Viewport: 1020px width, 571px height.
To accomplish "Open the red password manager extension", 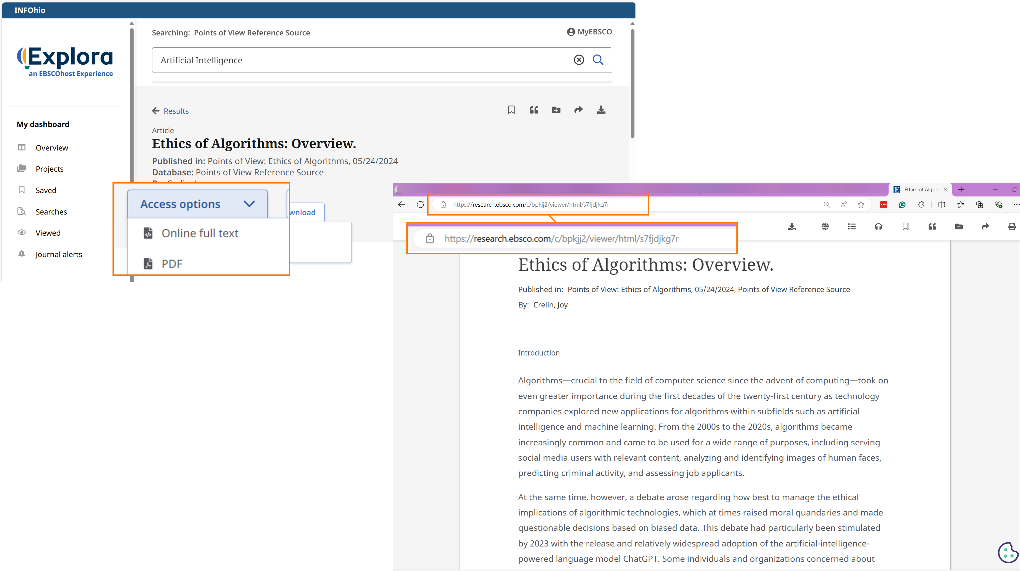I will (883, 204).
